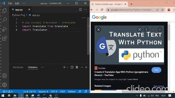175x98 pixels.
Task: Open the terminal launch profile dropdown
Action: click(x=68, y=67)
